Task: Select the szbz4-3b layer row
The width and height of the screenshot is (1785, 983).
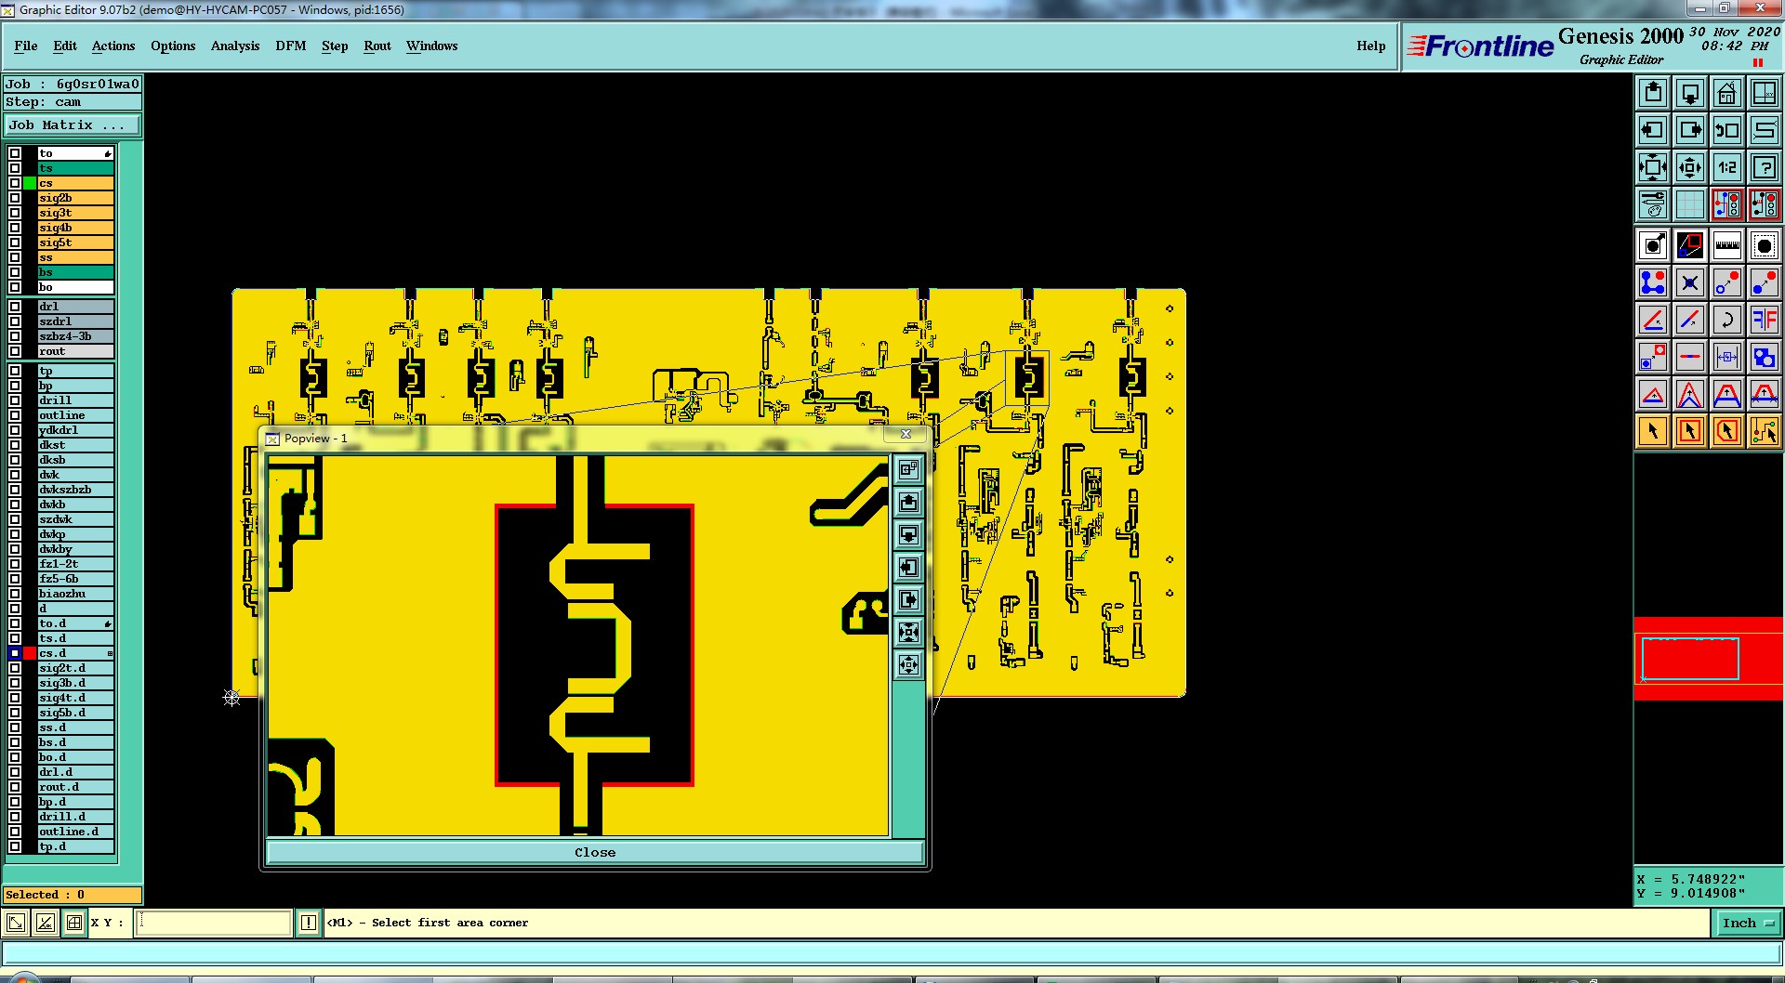Action: pyautogui.click(x=75, y=336)
